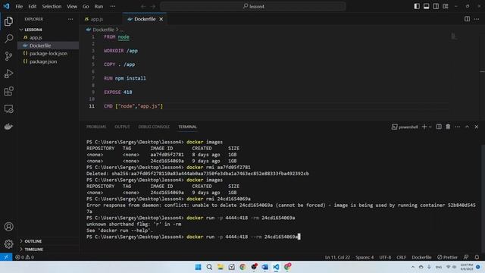The image size is (485, 273).
Task: Open the File menu
Action: 19,6
